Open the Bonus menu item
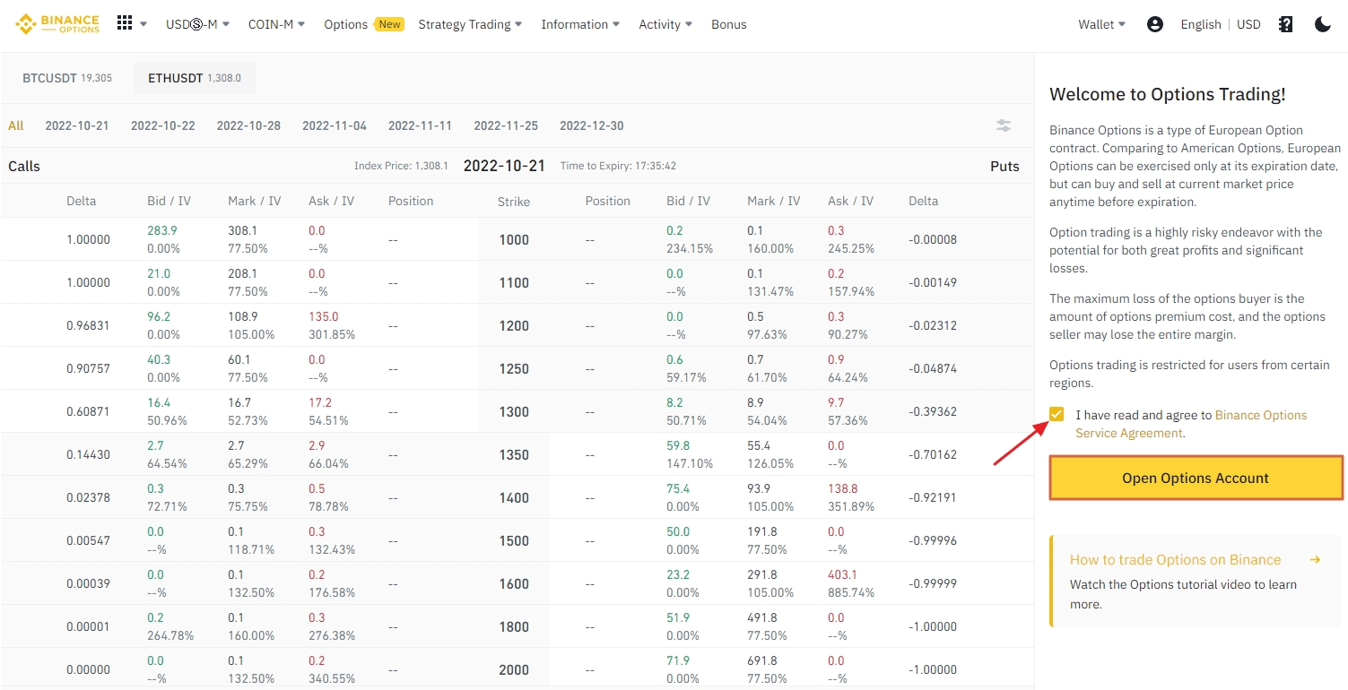Viewport: 1348px width, 690px height. point(729,24)
